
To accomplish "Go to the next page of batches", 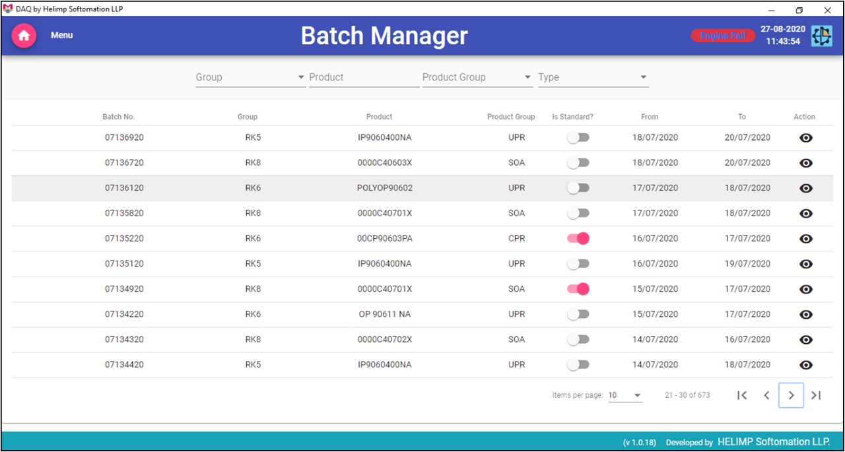I will [x=791, y=395].
